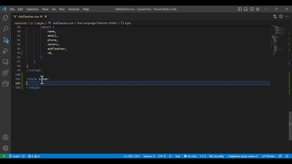Open Run and Debug view
The height and width of the screenshot is (164, 292).
coord(5,51)
